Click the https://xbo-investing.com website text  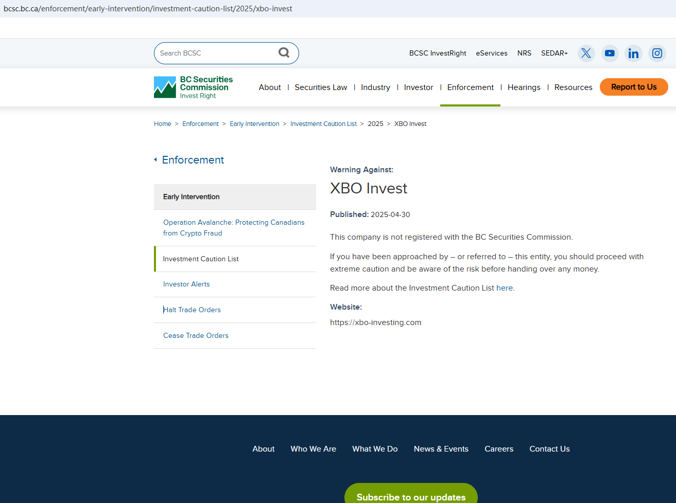pyautogui.click(x=375, y=322)
